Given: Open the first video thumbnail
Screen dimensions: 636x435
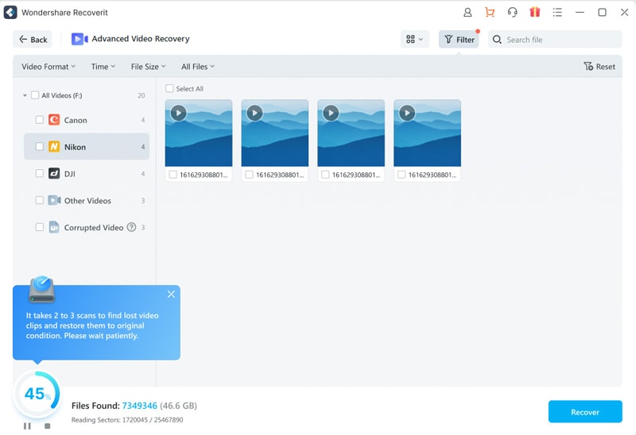Looking at the screenshot, I should tap(199, 133).
